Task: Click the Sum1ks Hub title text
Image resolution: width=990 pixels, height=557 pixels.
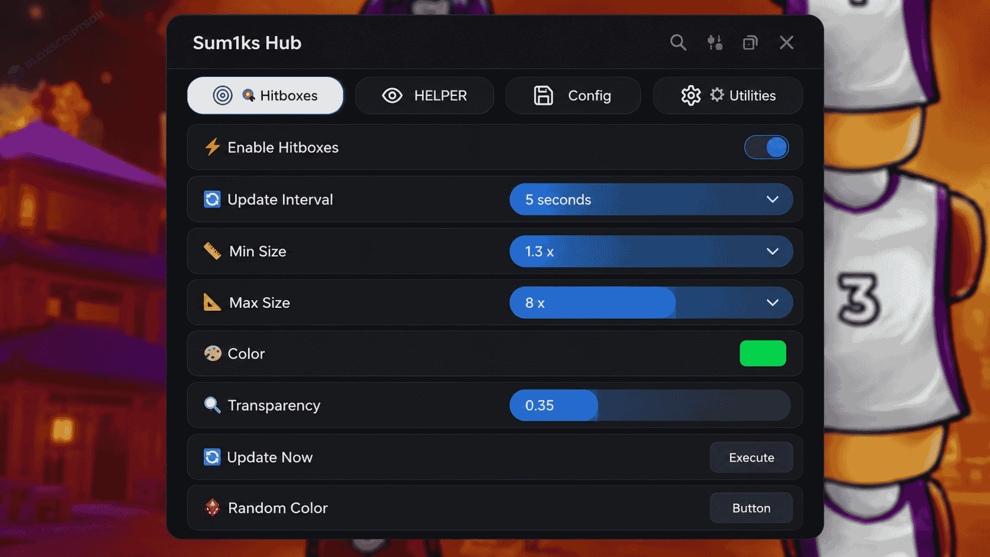Action: pos(247,43)
